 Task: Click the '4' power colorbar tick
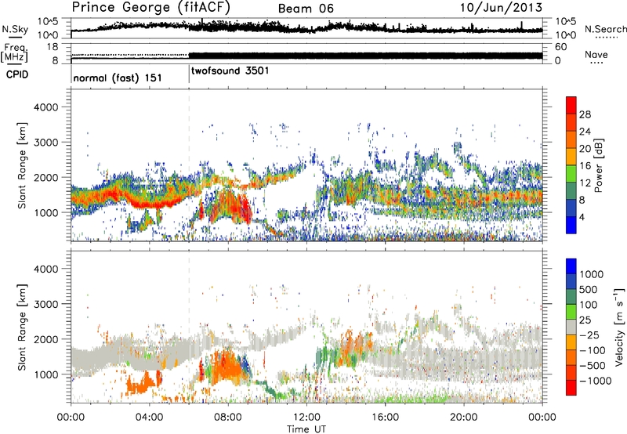[582, 217]
